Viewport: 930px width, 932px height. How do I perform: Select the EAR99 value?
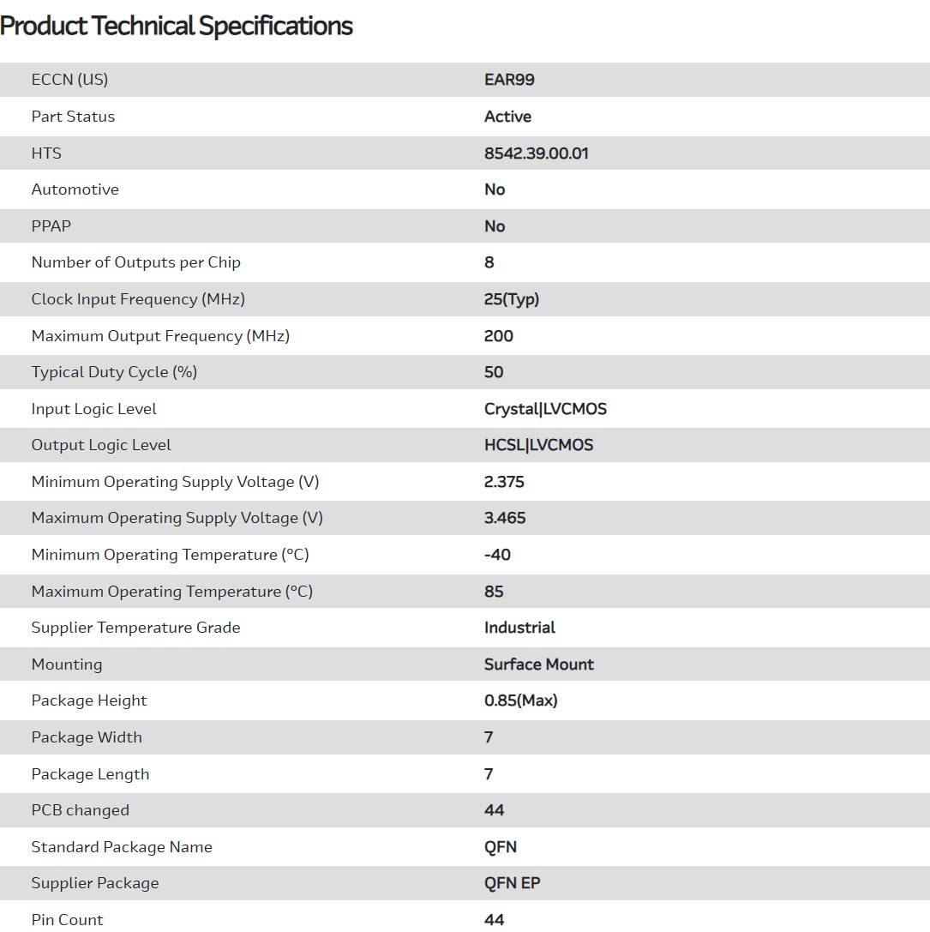coord(509,80)
